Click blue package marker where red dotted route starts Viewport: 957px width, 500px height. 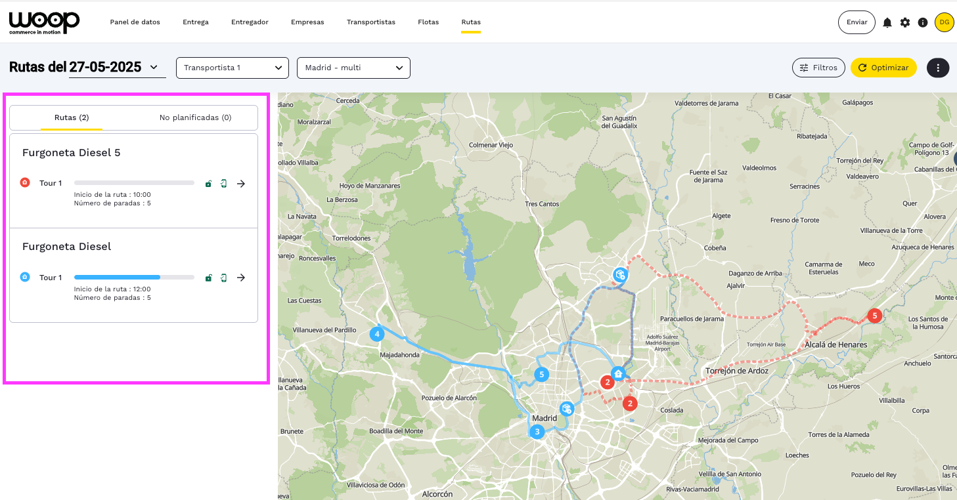(620, 274)
